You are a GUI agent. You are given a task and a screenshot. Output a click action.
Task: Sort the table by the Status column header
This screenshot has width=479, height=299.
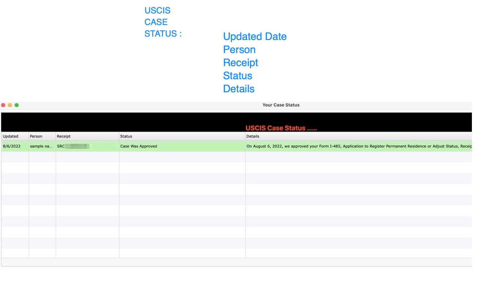click(126, 136)
